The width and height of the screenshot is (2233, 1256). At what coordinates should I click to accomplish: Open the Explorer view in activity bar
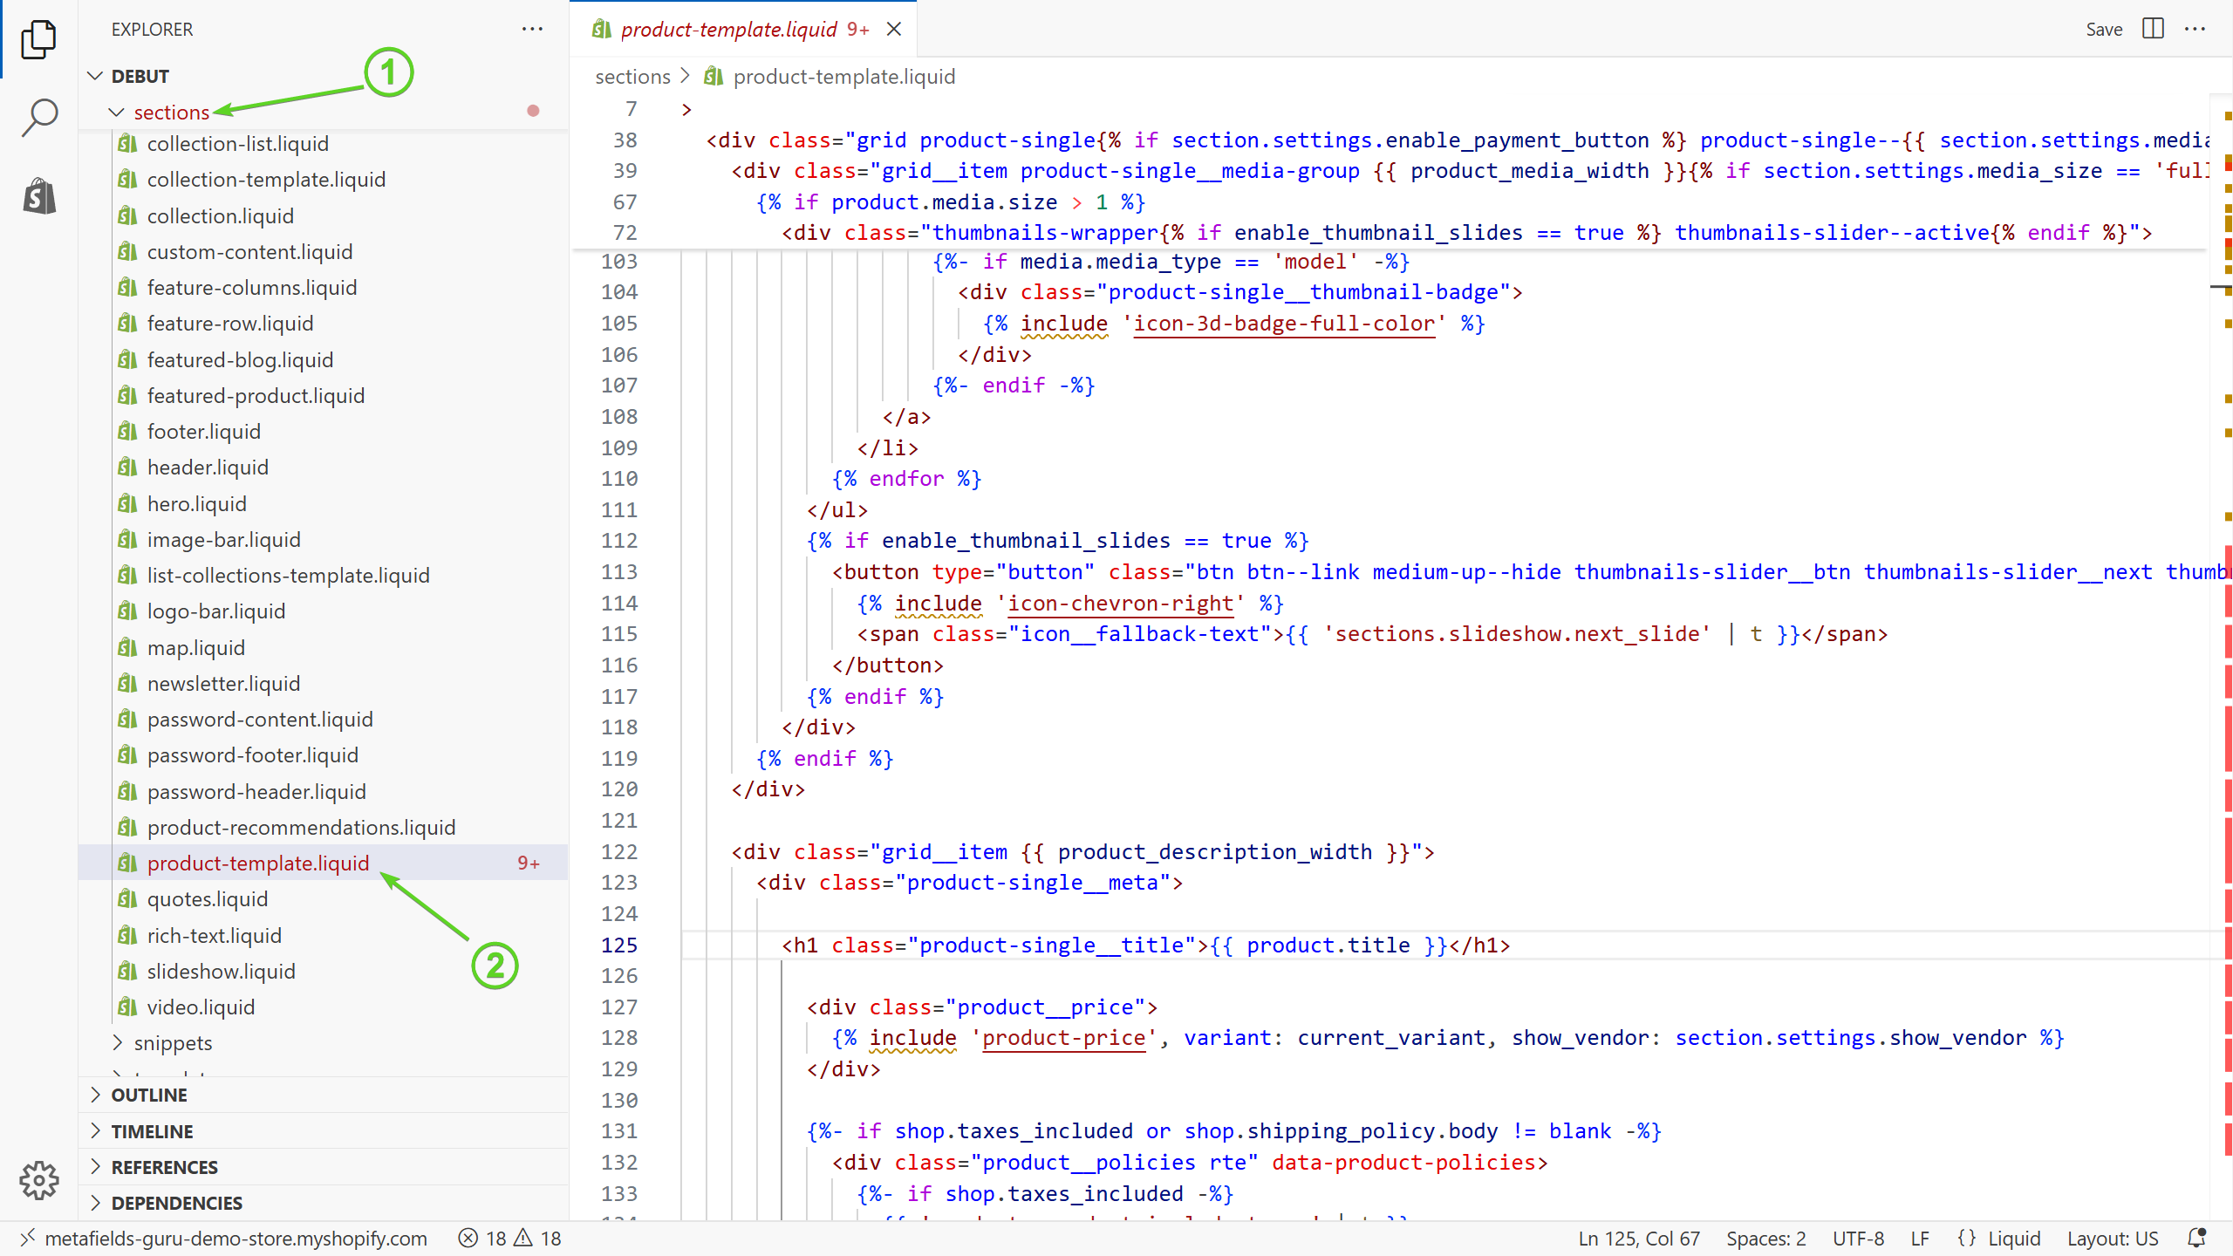click(38, 38)
